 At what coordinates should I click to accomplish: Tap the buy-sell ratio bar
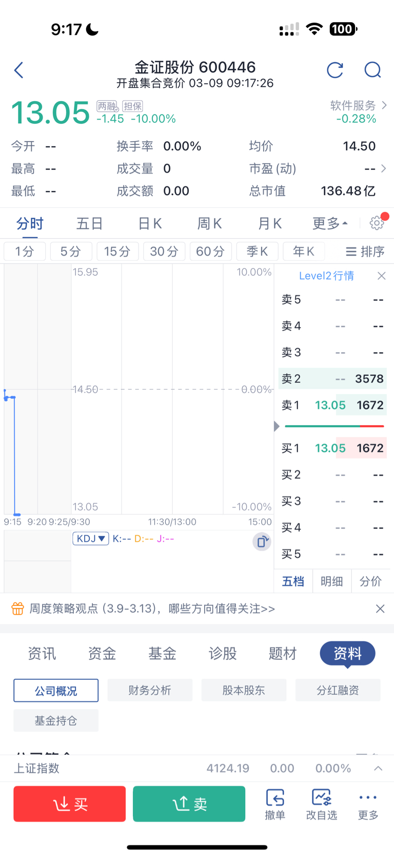pyautogui.click(x=334, y=426)
